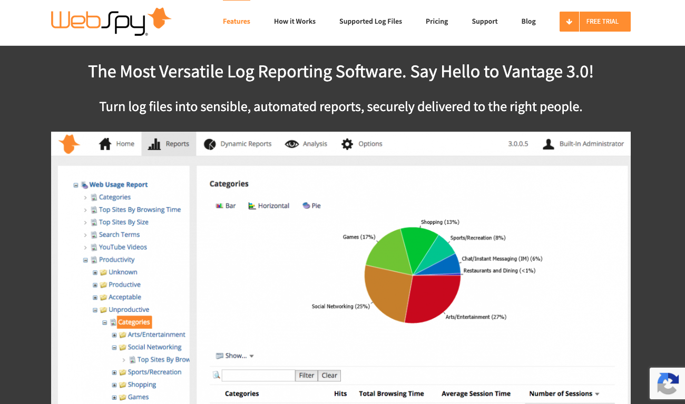Click the report icon beside Web Usage Report

pos(84,185)
